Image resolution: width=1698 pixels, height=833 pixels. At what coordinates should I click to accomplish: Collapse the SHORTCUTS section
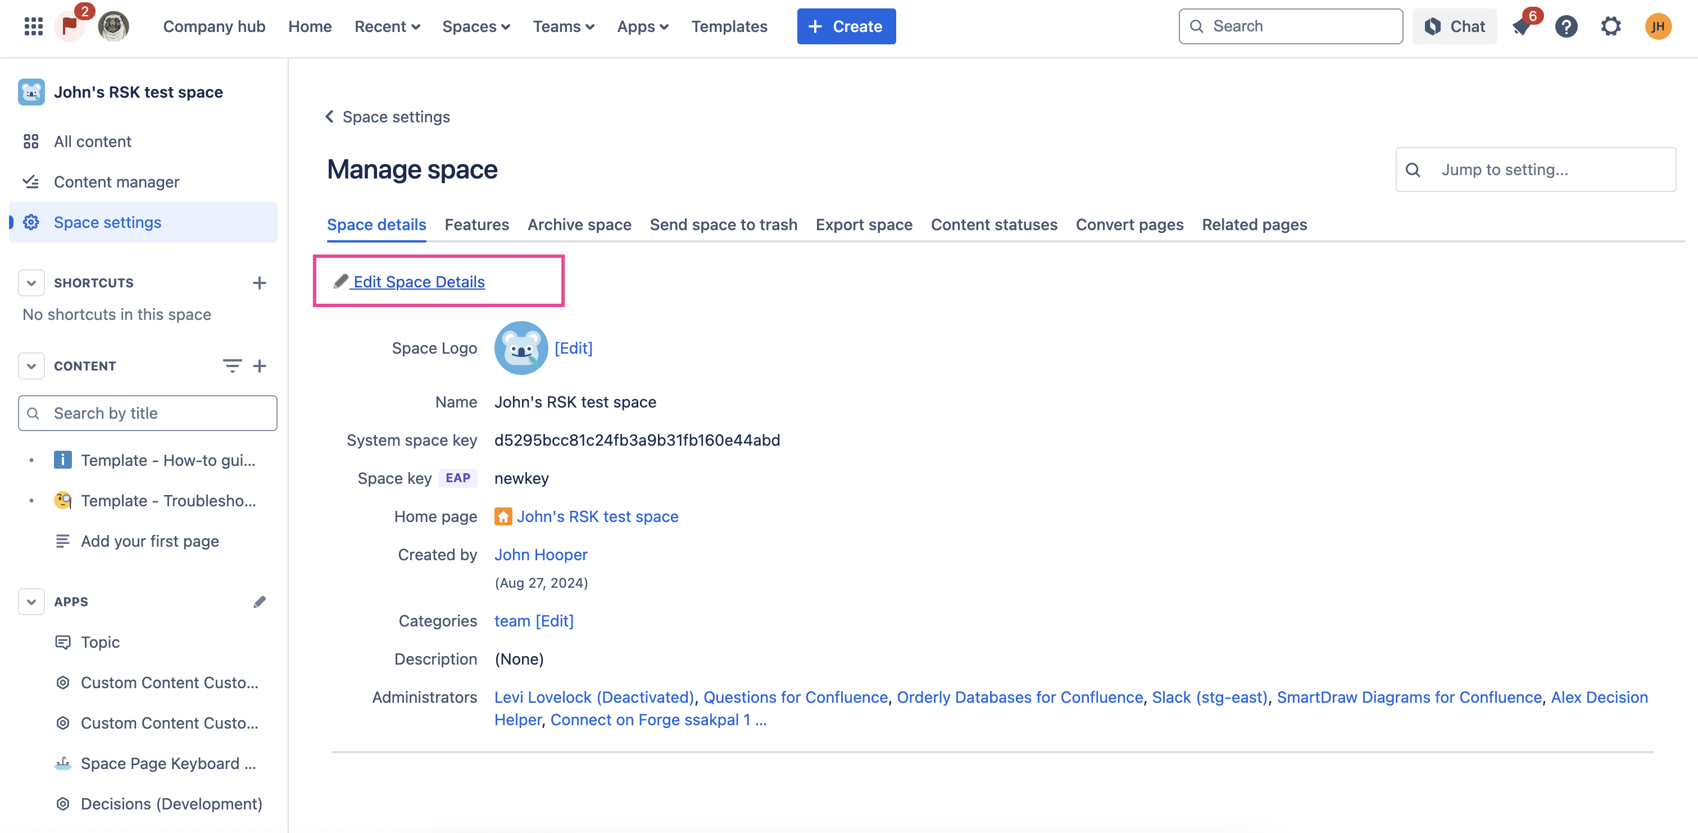(31, 282)
